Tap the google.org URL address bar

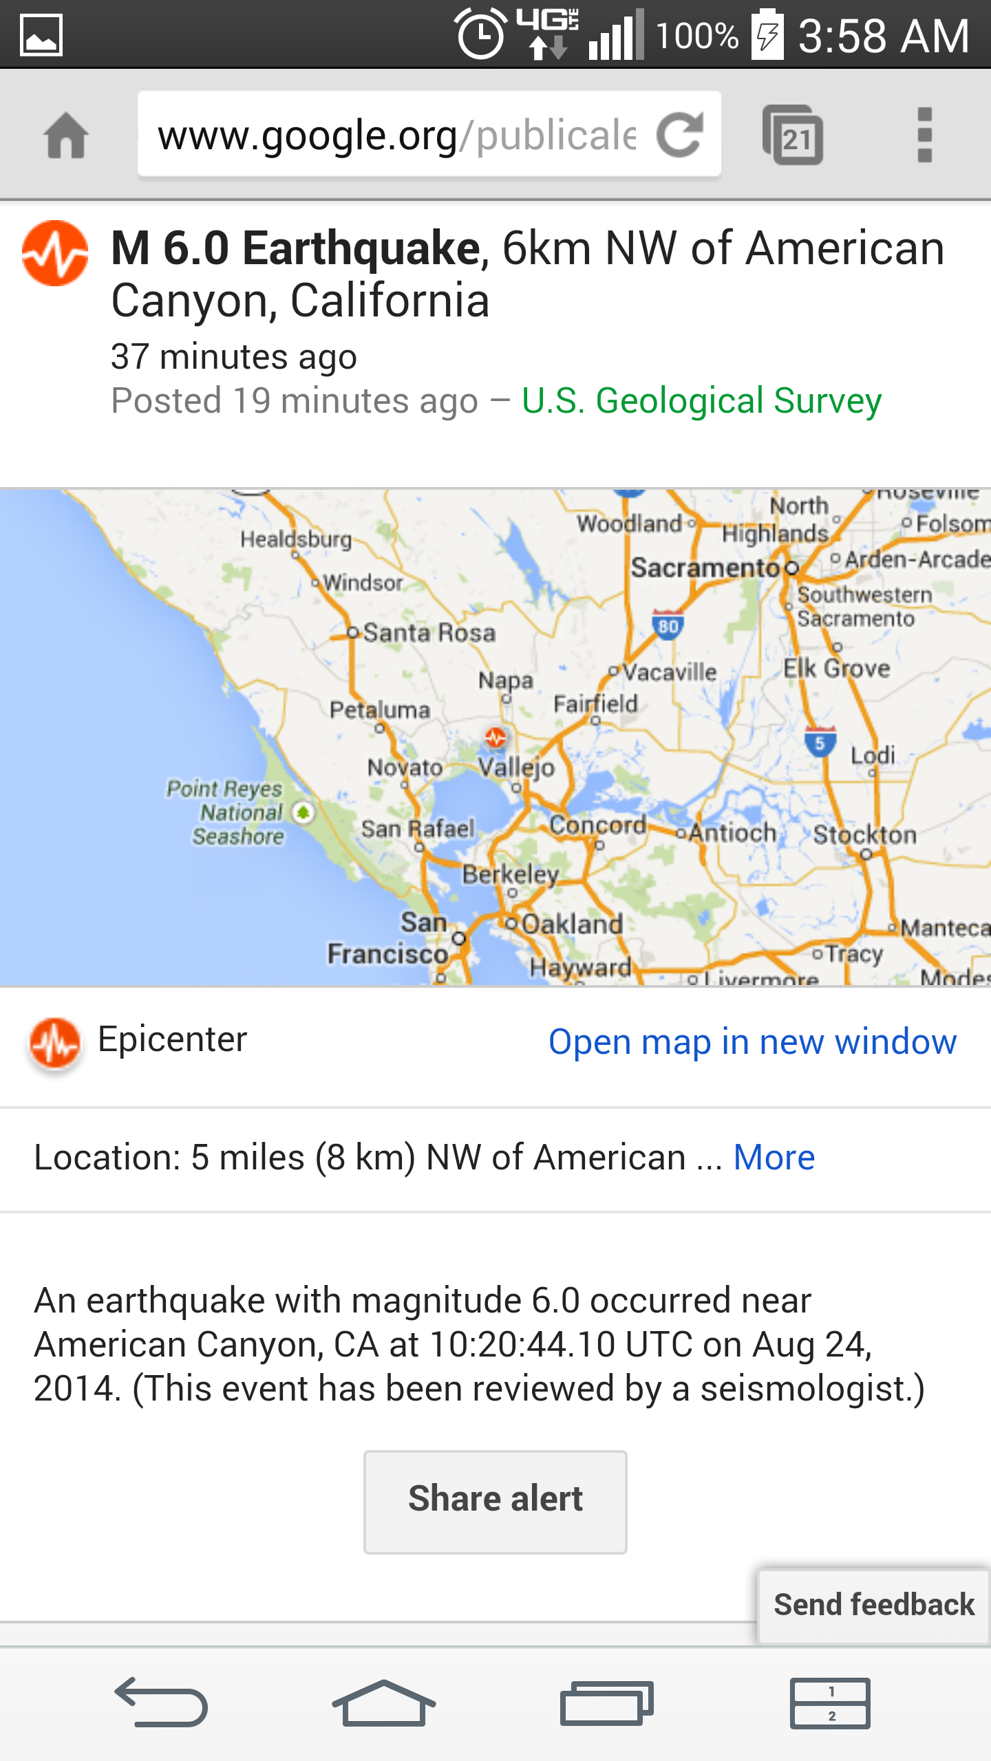396,135
